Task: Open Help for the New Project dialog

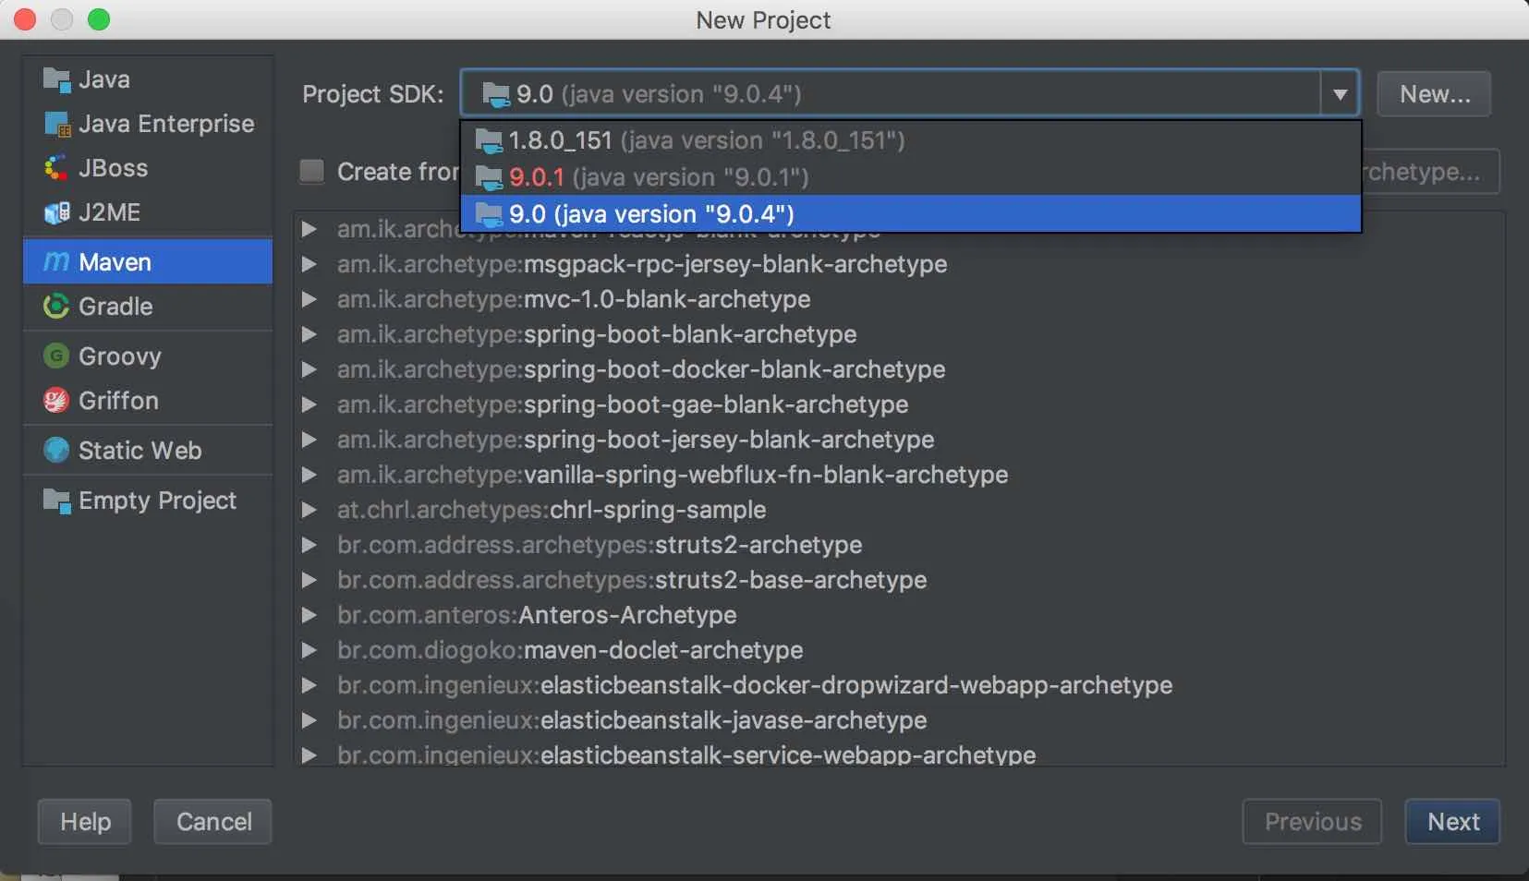Action: [85, 822]
